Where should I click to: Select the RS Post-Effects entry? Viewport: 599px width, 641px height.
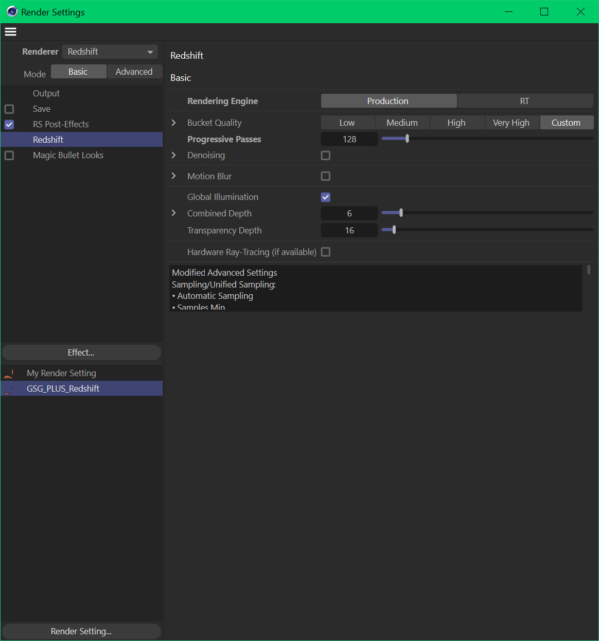(61, 124)
